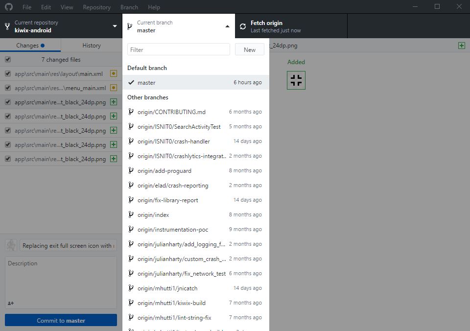Toggle the select-all changed files checkbox
Image resolution: width=470 pixels, height=331 pixels.
tap(8, 60)
